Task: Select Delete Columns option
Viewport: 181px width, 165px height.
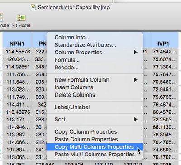Action: click(x=75, y=95)
